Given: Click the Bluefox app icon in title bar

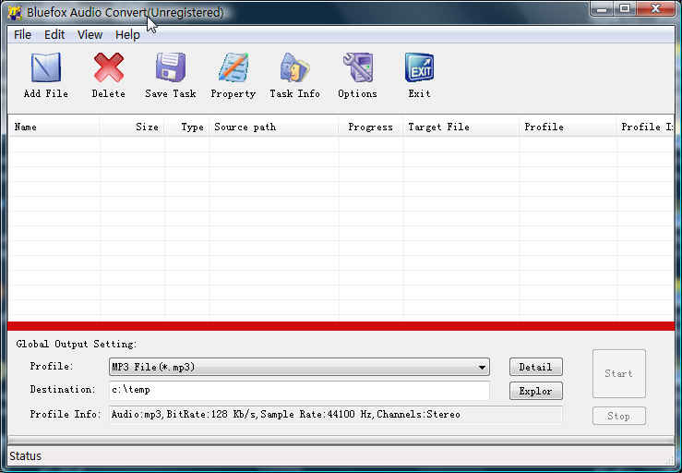Looking at the screenshot, I should pyautogui.click(x=15, y=13).
